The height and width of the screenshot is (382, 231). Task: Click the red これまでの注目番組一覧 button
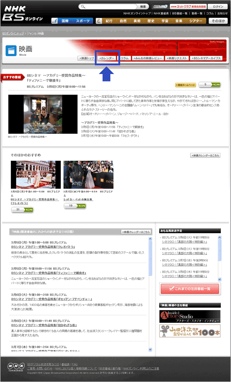190,288
